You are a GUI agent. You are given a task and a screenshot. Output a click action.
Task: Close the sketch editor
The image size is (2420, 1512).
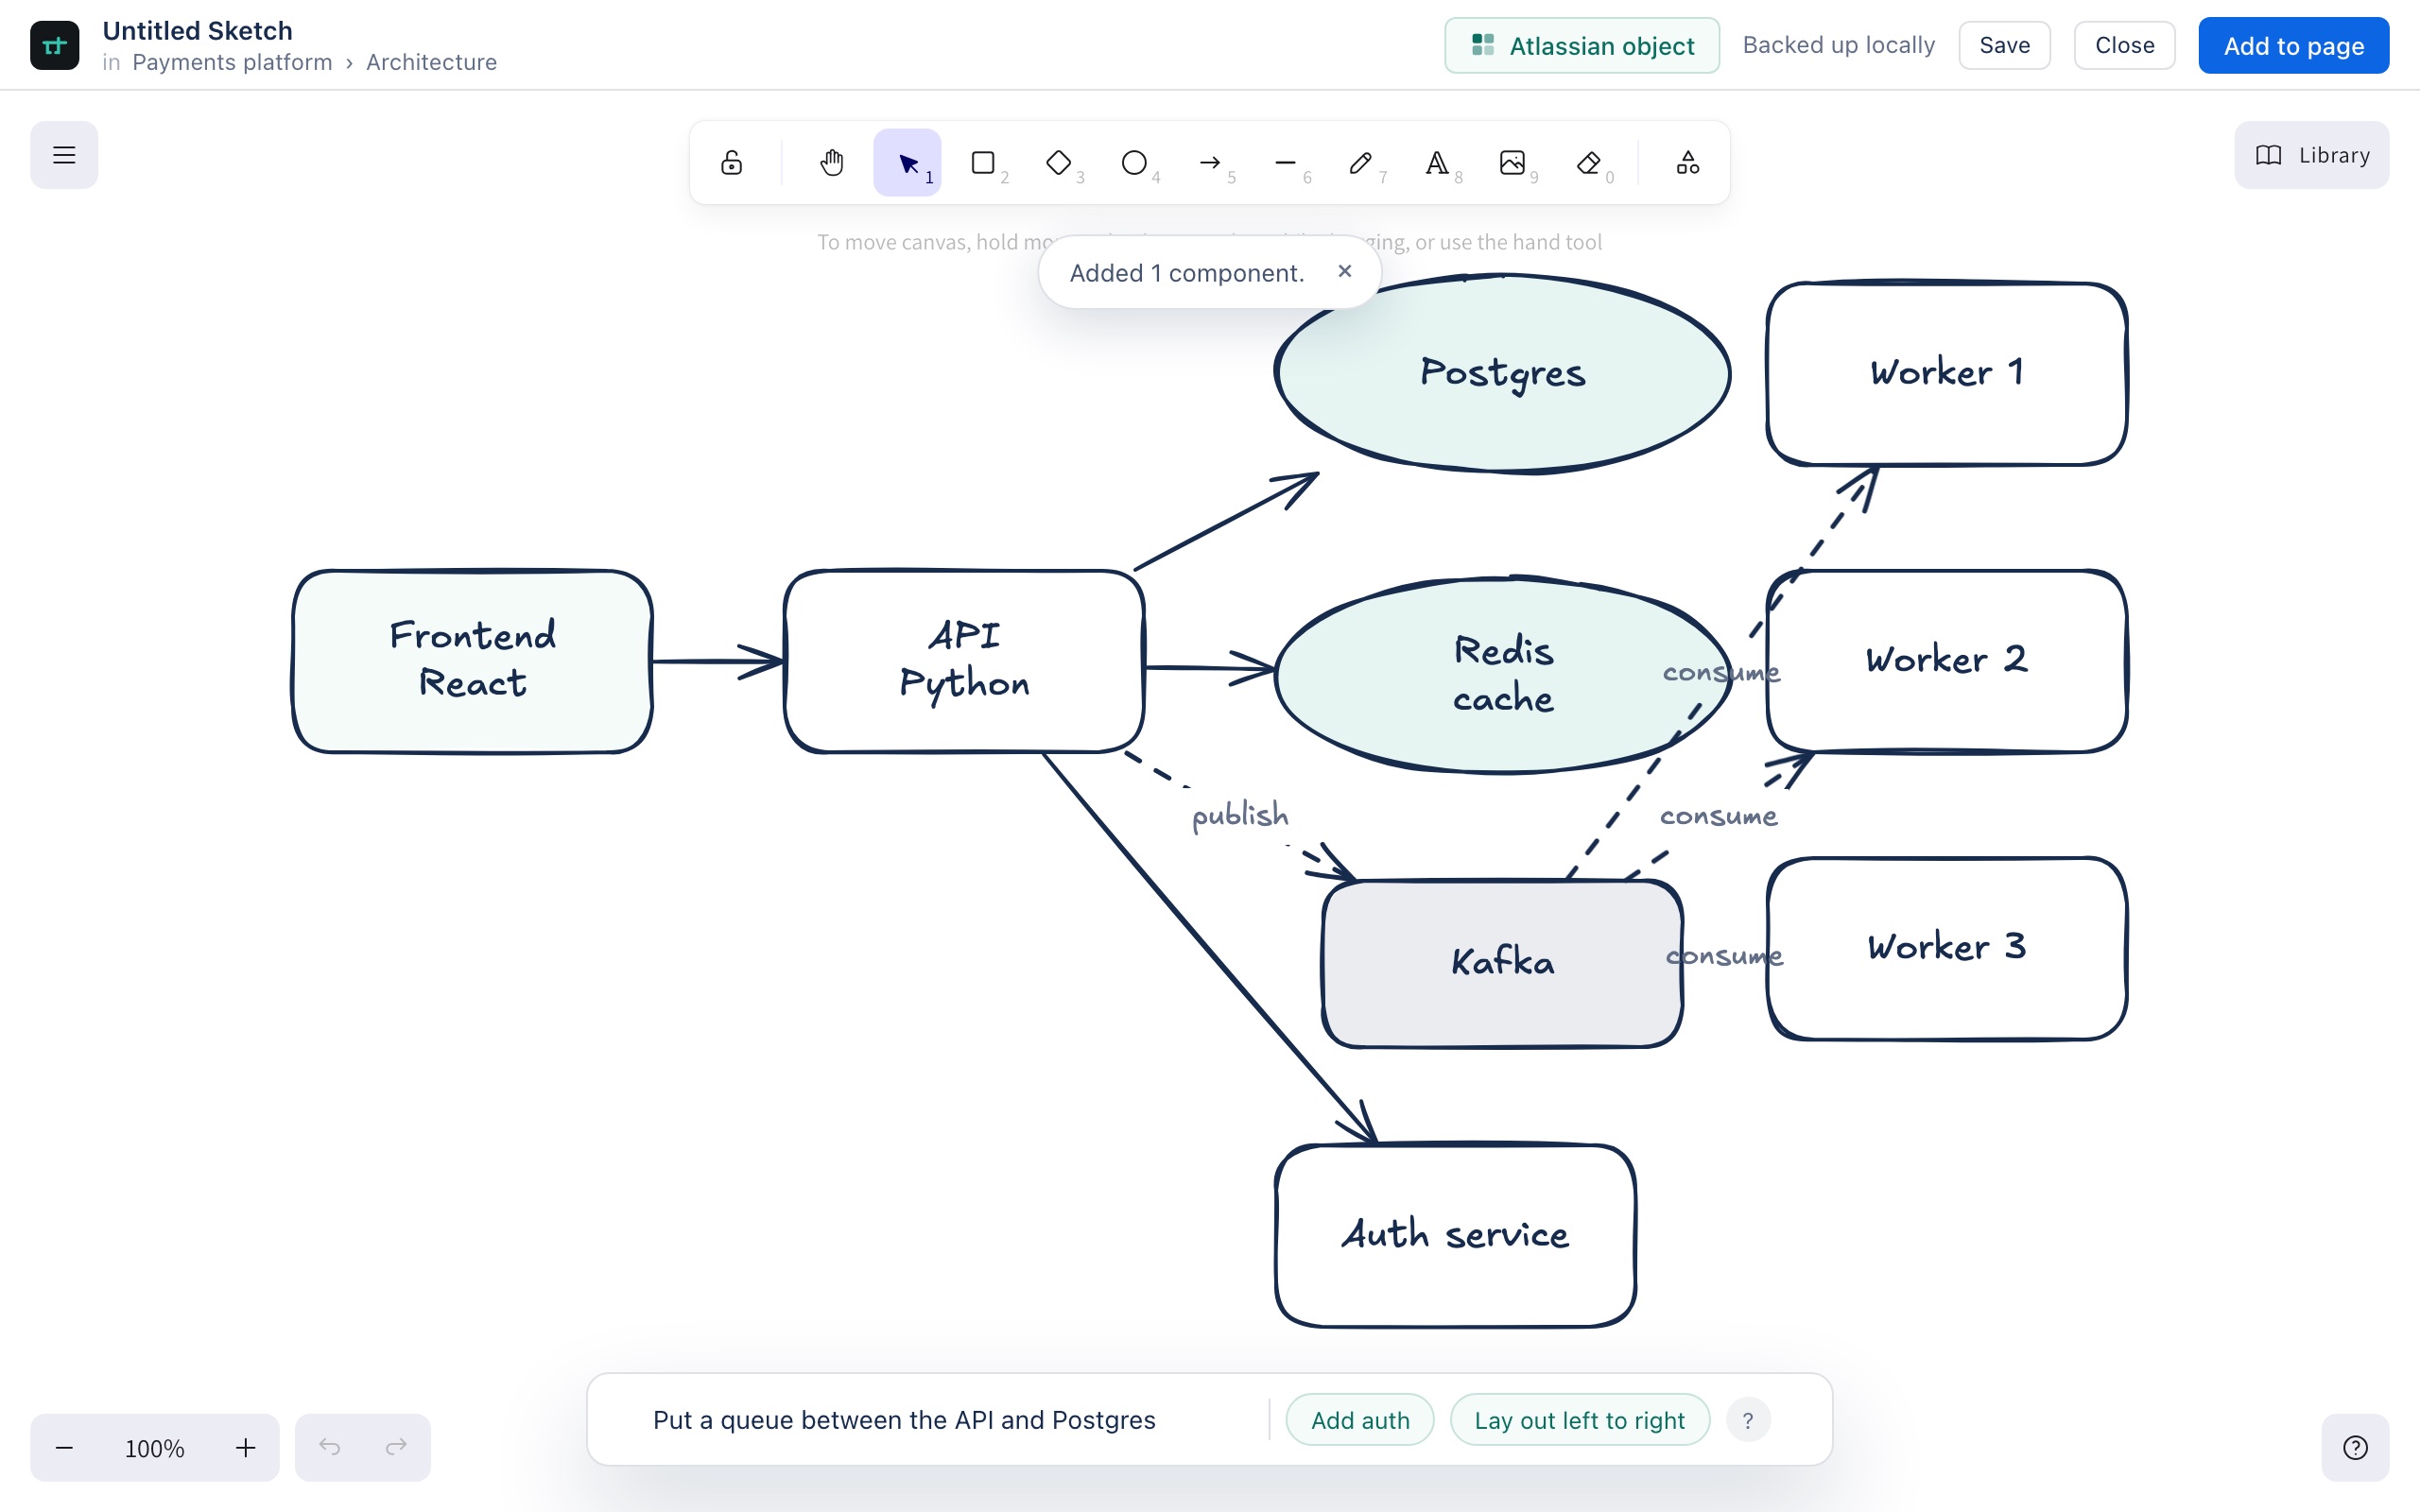[x=2125, y=45]
